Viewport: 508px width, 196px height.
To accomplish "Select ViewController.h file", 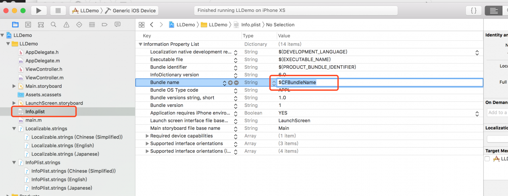I will tap(44, 69).
